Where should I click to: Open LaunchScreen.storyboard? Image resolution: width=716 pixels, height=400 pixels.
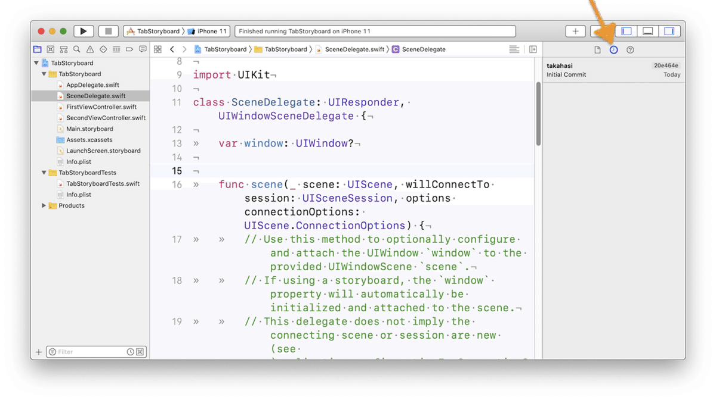click(98, 151)
